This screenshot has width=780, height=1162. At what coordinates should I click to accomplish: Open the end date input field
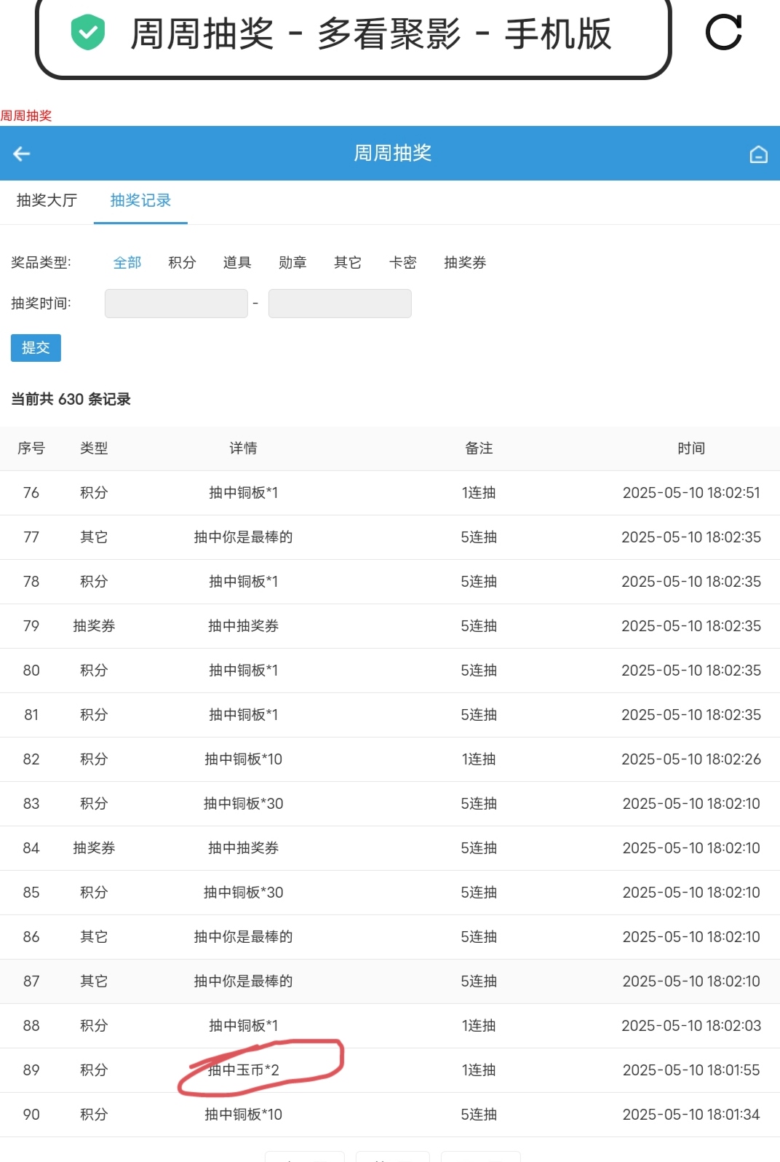[x=340, y=304]
